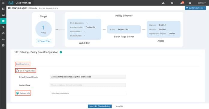Click the 'Trustworthy' web reputation value

coord(90,27)
